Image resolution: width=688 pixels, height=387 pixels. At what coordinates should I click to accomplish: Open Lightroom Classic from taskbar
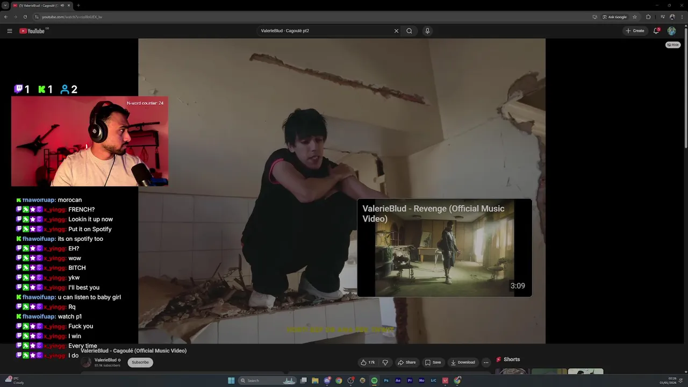433,381
